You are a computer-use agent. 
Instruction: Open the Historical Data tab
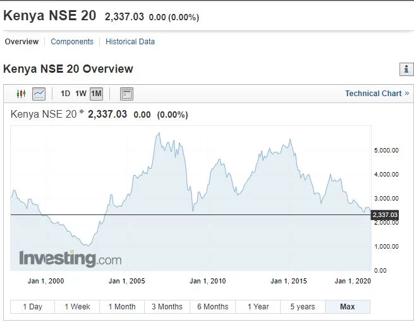click(x=130, y=42)
